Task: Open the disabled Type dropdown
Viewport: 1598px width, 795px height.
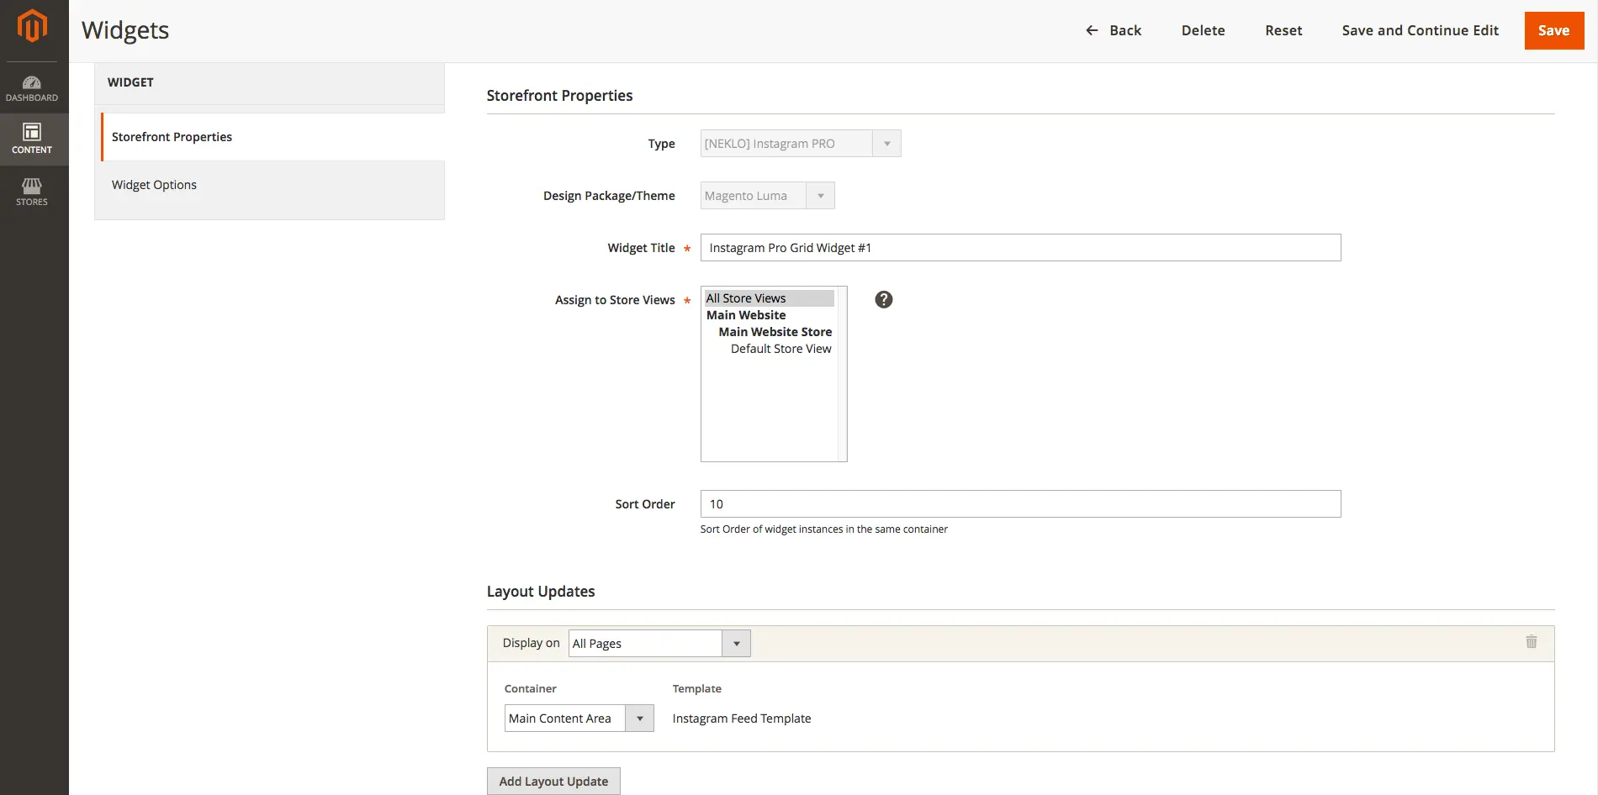Action: click(x=801, y=144)
